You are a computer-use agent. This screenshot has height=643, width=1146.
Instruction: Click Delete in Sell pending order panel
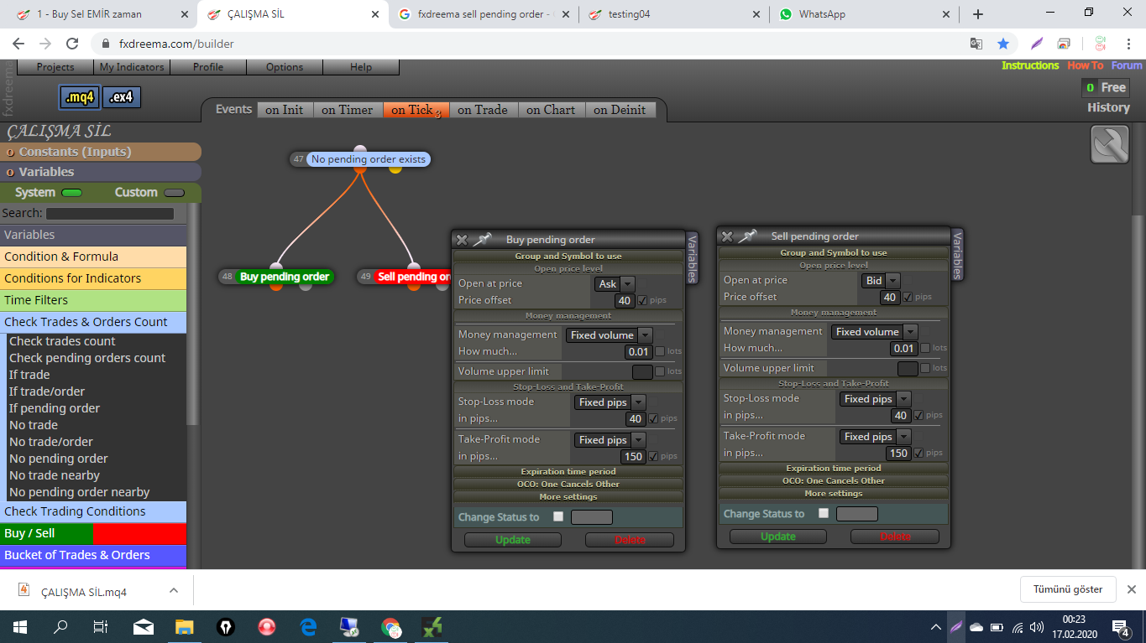[896, 537]
